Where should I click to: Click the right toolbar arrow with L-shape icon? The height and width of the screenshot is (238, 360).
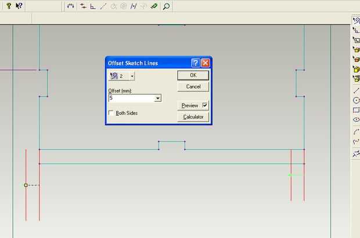tap(356, 31)
